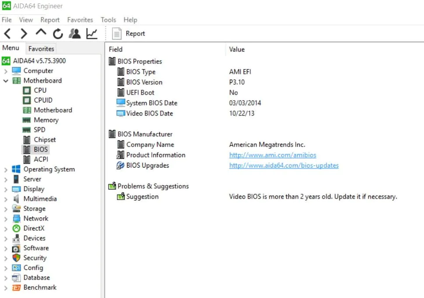Open the Help menu
Screen dimensions: 424x298
[x=130, y=20]
